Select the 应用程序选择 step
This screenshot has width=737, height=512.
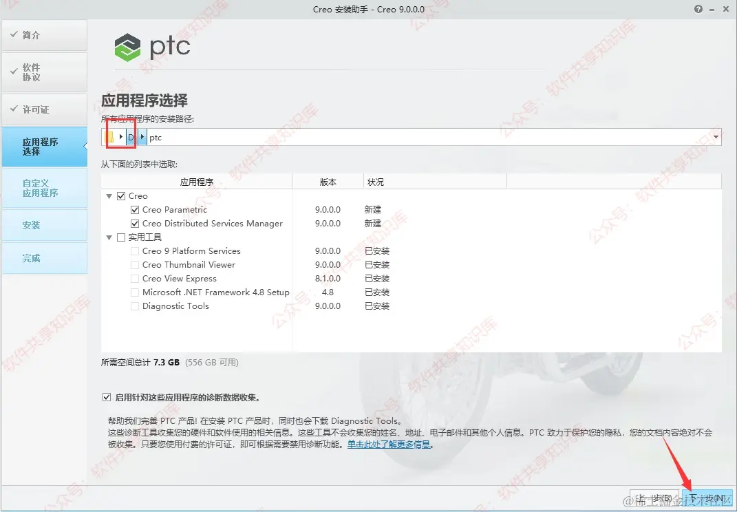point(44,147)
